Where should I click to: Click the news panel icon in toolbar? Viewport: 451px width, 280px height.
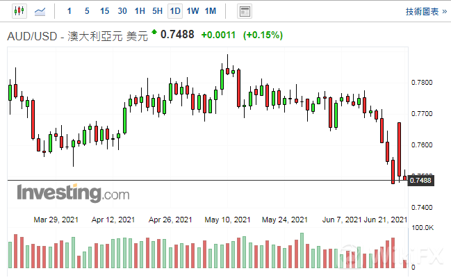coord(244,11)
